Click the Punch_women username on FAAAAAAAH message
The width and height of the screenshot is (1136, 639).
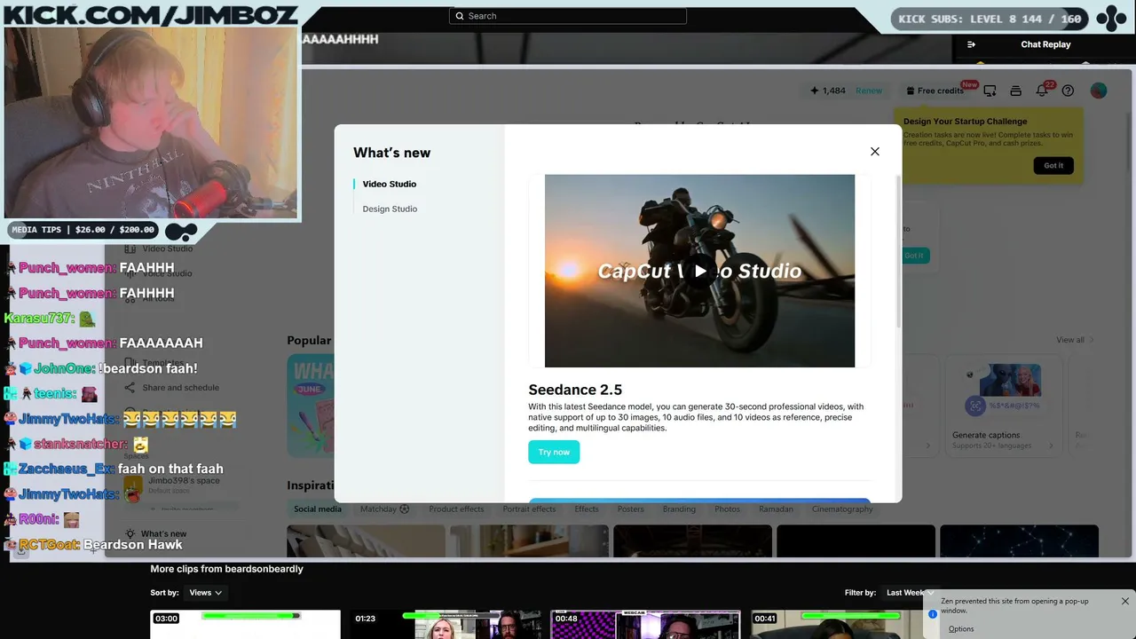coord(67,343)
